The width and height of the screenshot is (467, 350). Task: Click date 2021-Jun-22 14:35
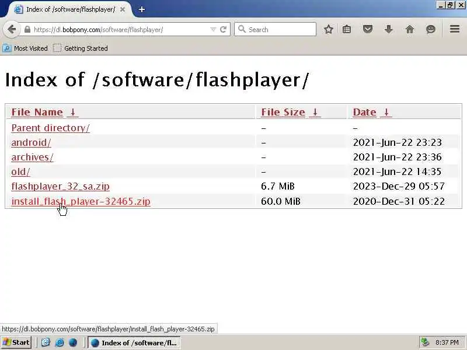(398, 171)
